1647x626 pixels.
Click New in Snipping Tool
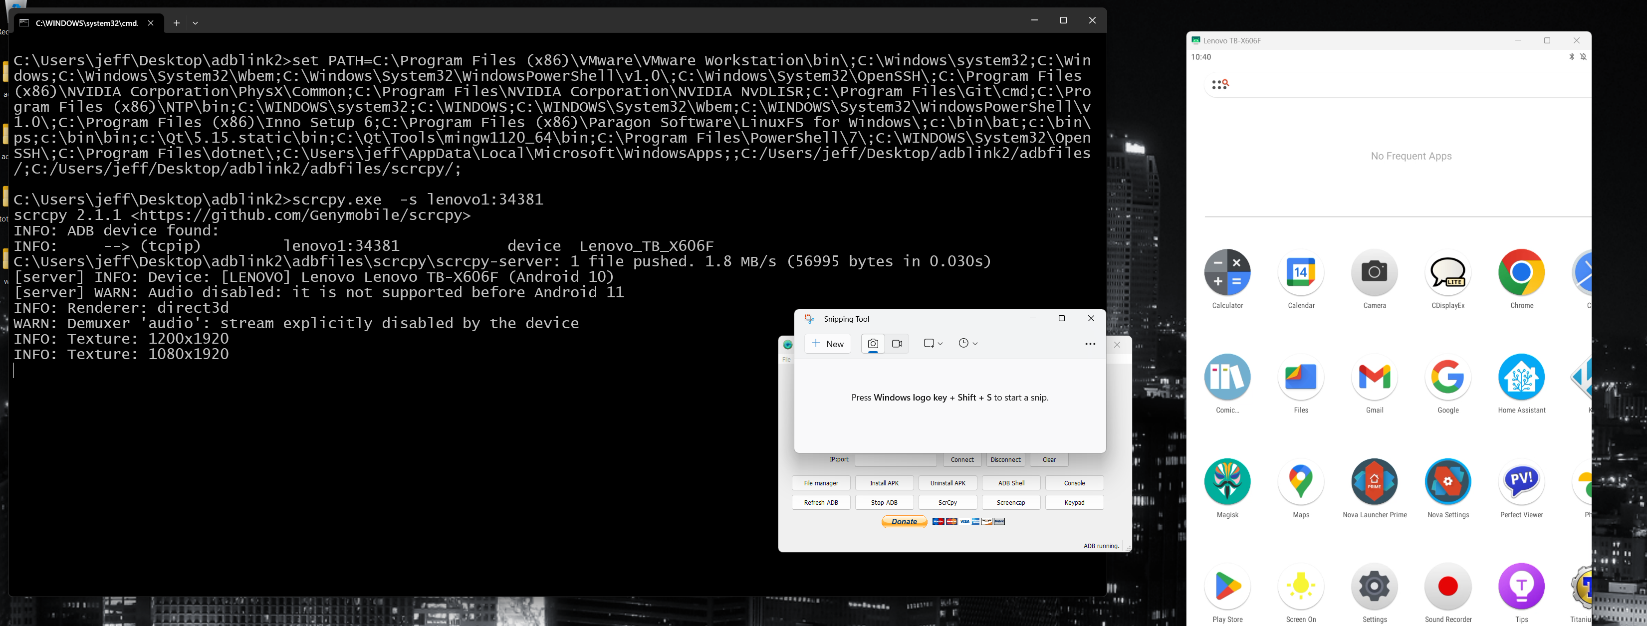[828, 344]
